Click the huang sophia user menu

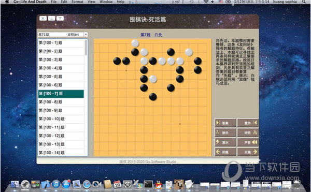tap(285, 2)
